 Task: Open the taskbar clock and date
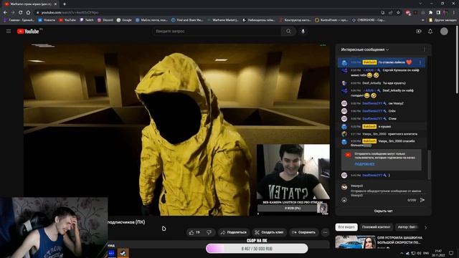click(x=438, y=253)
